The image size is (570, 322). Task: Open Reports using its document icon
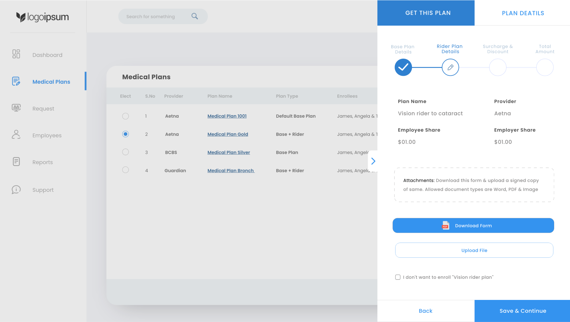pos(16,161)
